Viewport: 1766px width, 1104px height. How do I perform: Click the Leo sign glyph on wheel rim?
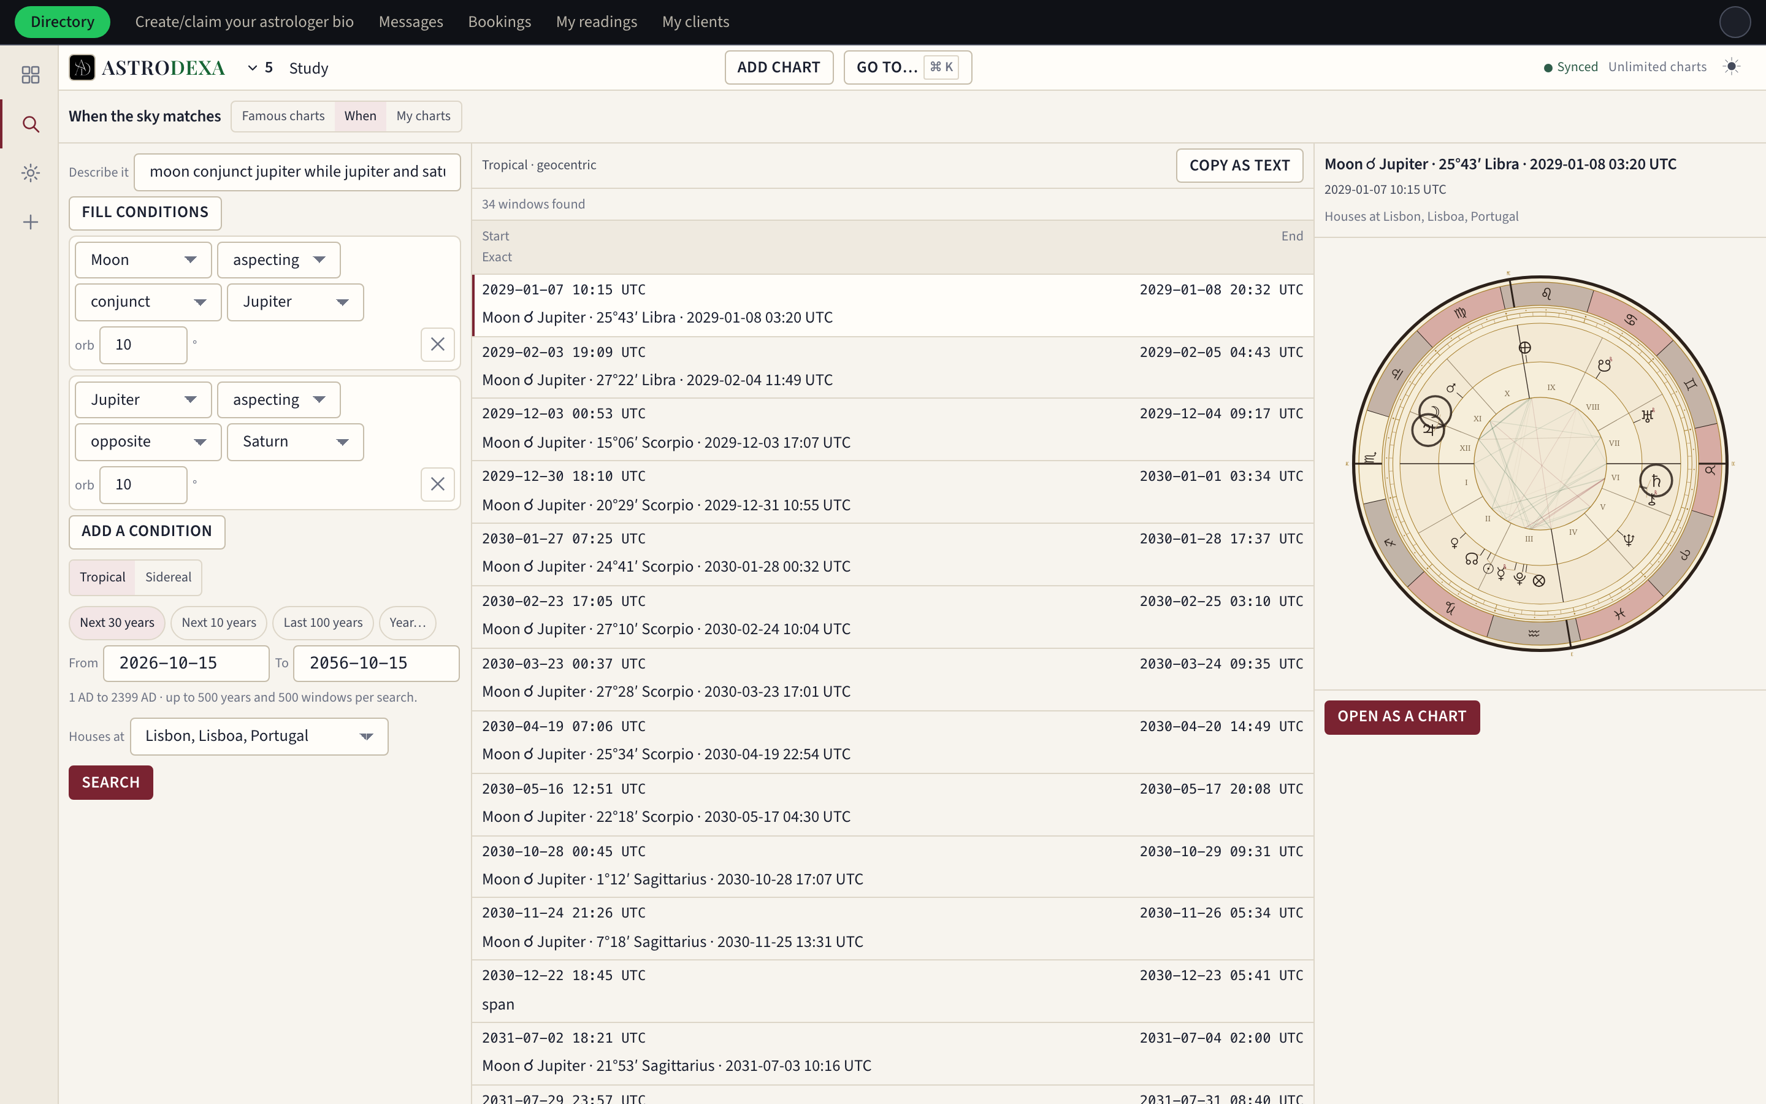click(1546, 294)
